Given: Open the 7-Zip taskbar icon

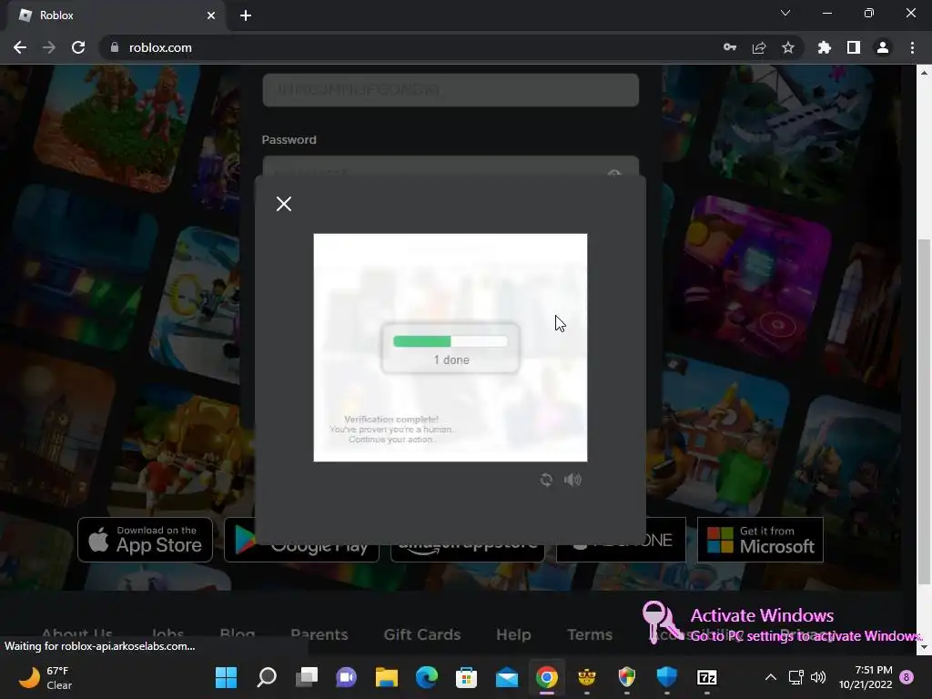Looking at the screenshot, I should pyautogui.click(x=706, y=677).
